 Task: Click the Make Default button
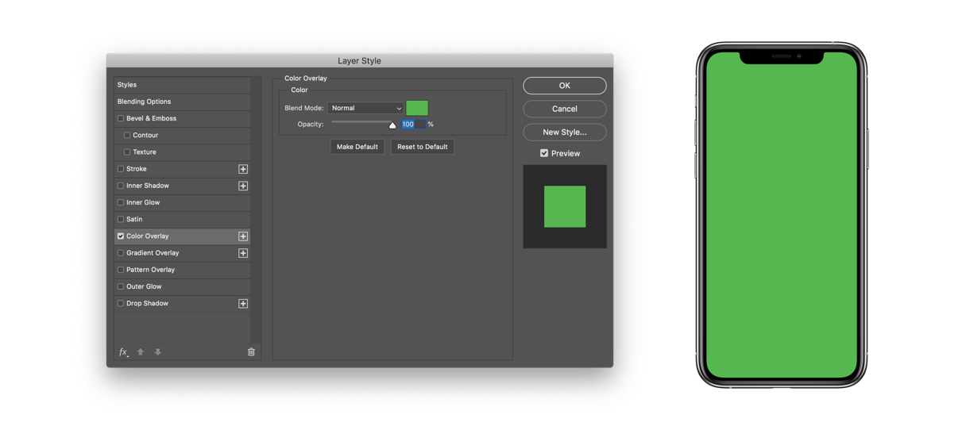tap(357, 147)
